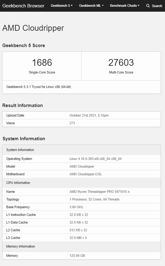Click the multi-core score 27603
This screenshot has width=165, height=266.
pyautogui.click(x=121, y=62)
